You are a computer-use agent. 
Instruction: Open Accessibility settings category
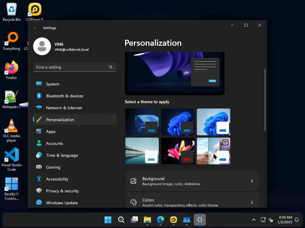(x=75, y=179)
